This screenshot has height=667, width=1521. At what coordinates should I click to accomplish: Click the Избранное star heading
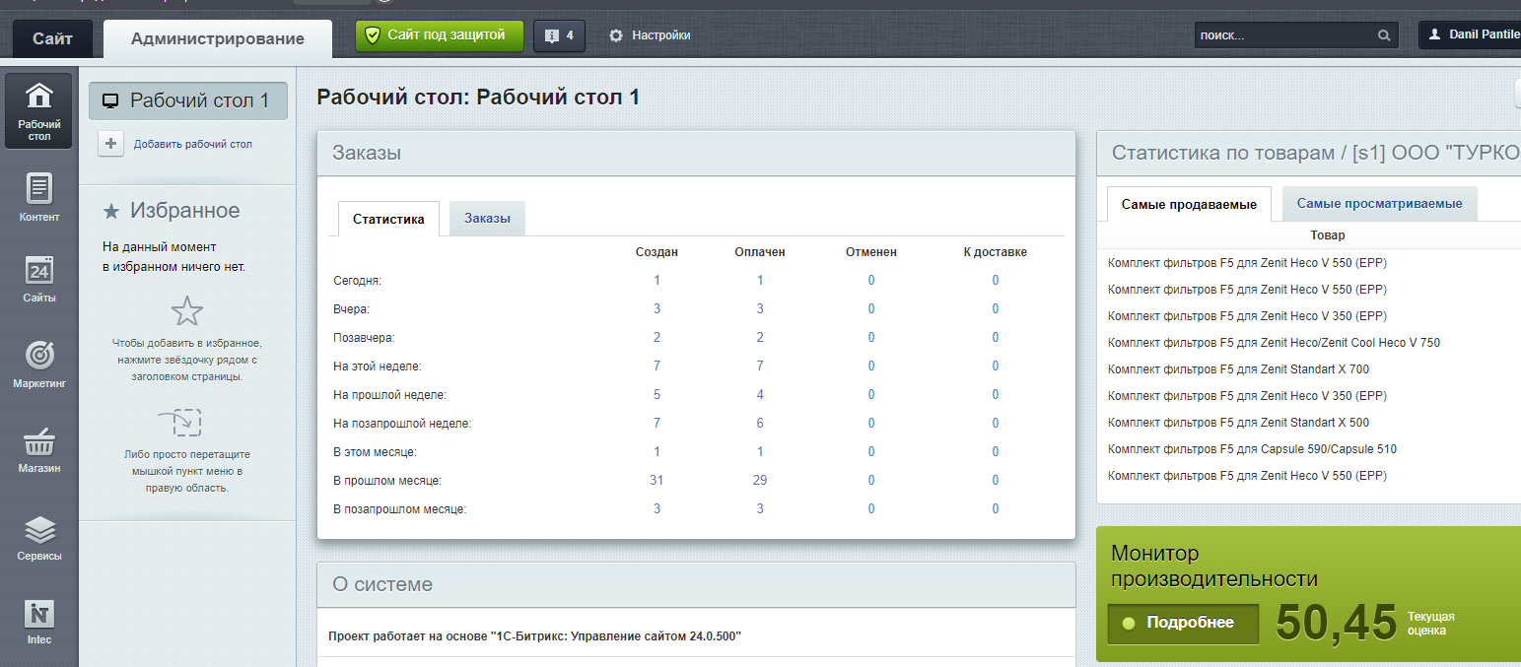(x=172, y=211)
